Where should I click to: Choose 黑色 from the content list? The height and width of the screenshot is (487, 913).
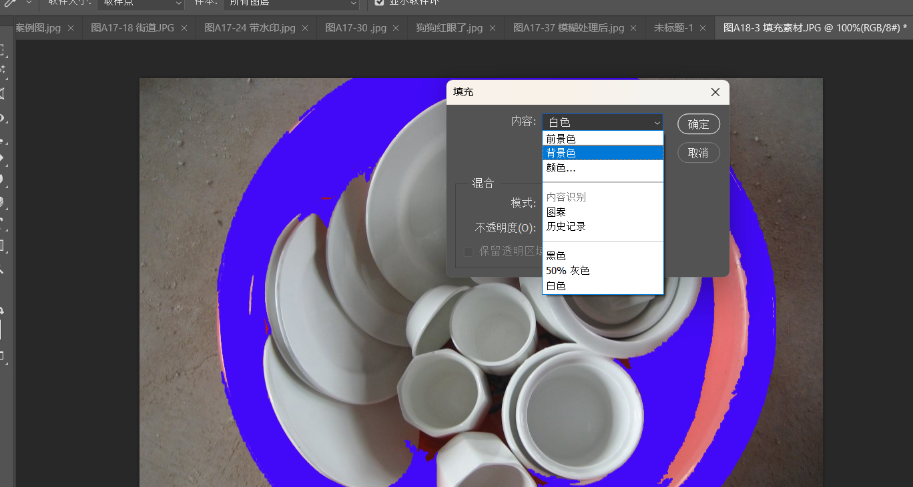pos(603,256)
